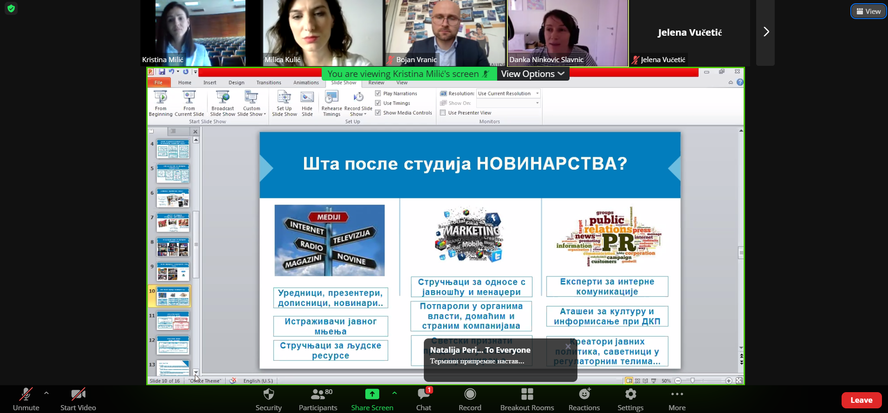
Task: Open the File tab
Action: [x=159, y=83]
